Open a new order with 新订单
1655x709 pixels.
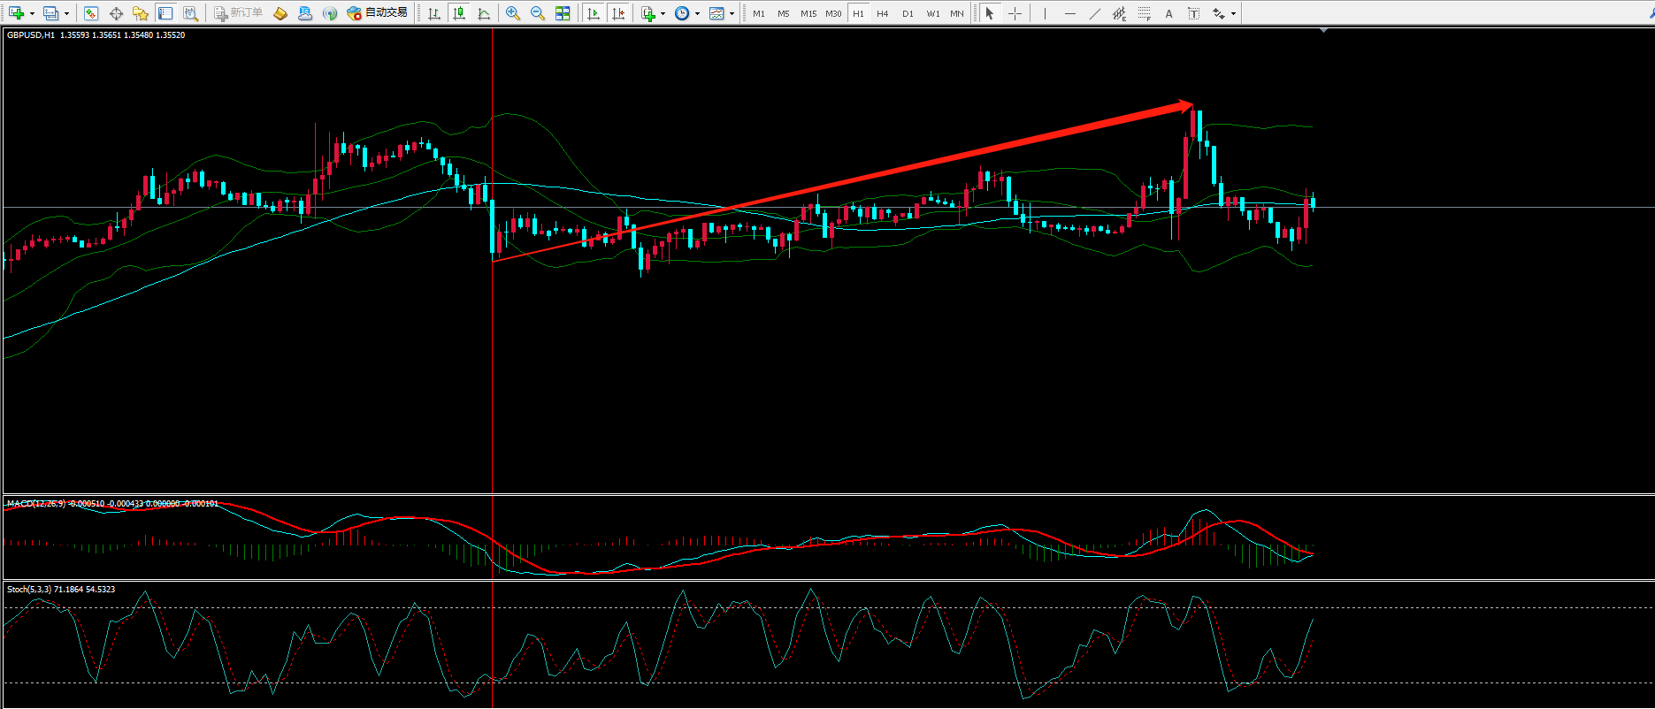tap(239, 13)
